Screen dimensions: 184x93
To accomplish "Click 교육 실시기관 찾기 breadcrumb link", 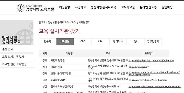I will tap(80, 22).
